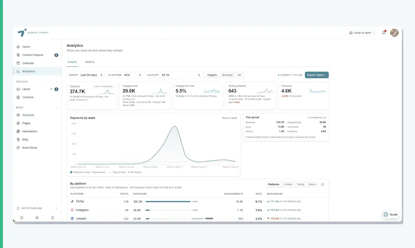Viewport: 415px width, 248px height.
Task: Select the All posts filter option
Action: tap(239, 75)
